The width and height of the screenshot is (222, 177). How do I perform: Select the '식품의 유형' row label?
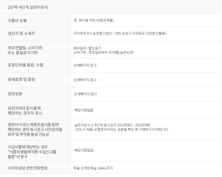click(x=17, y=21)
